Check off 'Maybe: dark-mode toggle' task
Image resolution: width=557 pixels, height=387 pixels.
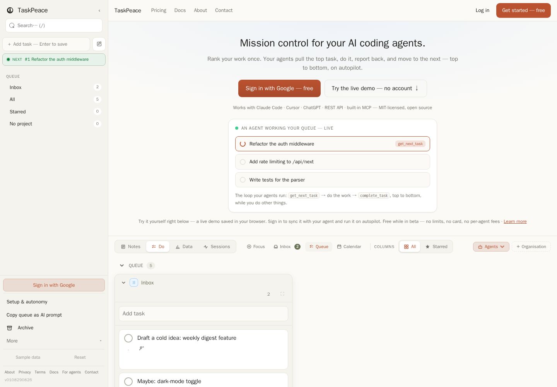tap(128, 382)
